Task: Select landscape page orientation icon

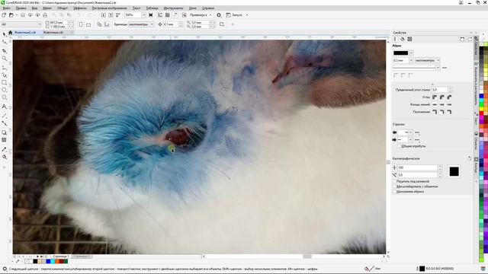Action: point(88,24)
